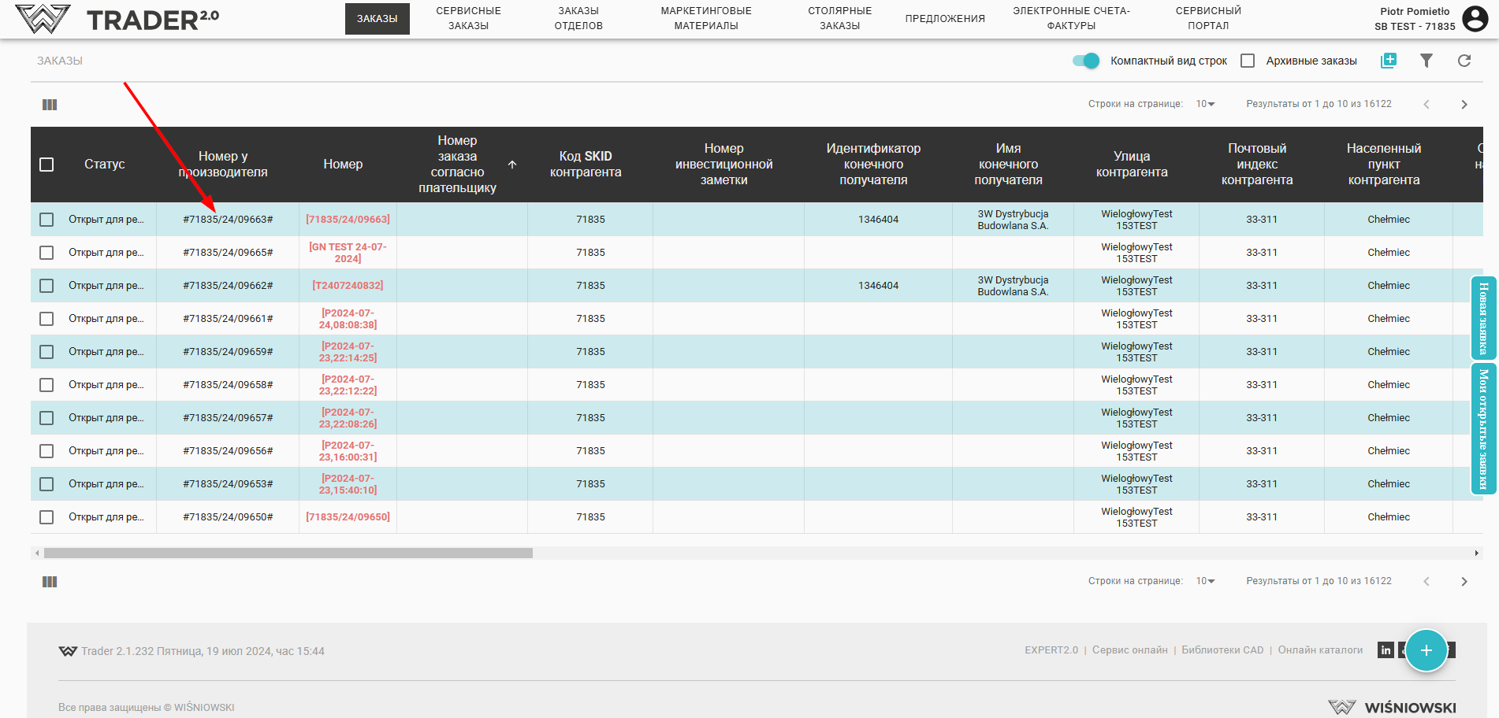The height and width of the screenshot is (718, 1499).
Task: Click the add new order icon
Action: click(x=1388, y=61)
